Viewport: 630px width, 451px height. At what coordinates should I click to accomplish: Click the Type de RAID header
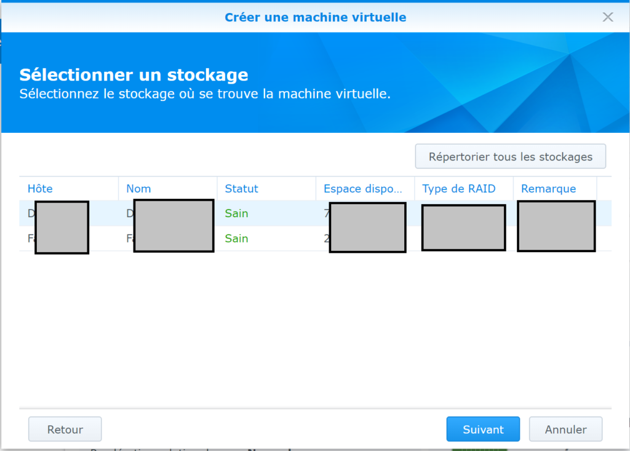coord(458,189)
